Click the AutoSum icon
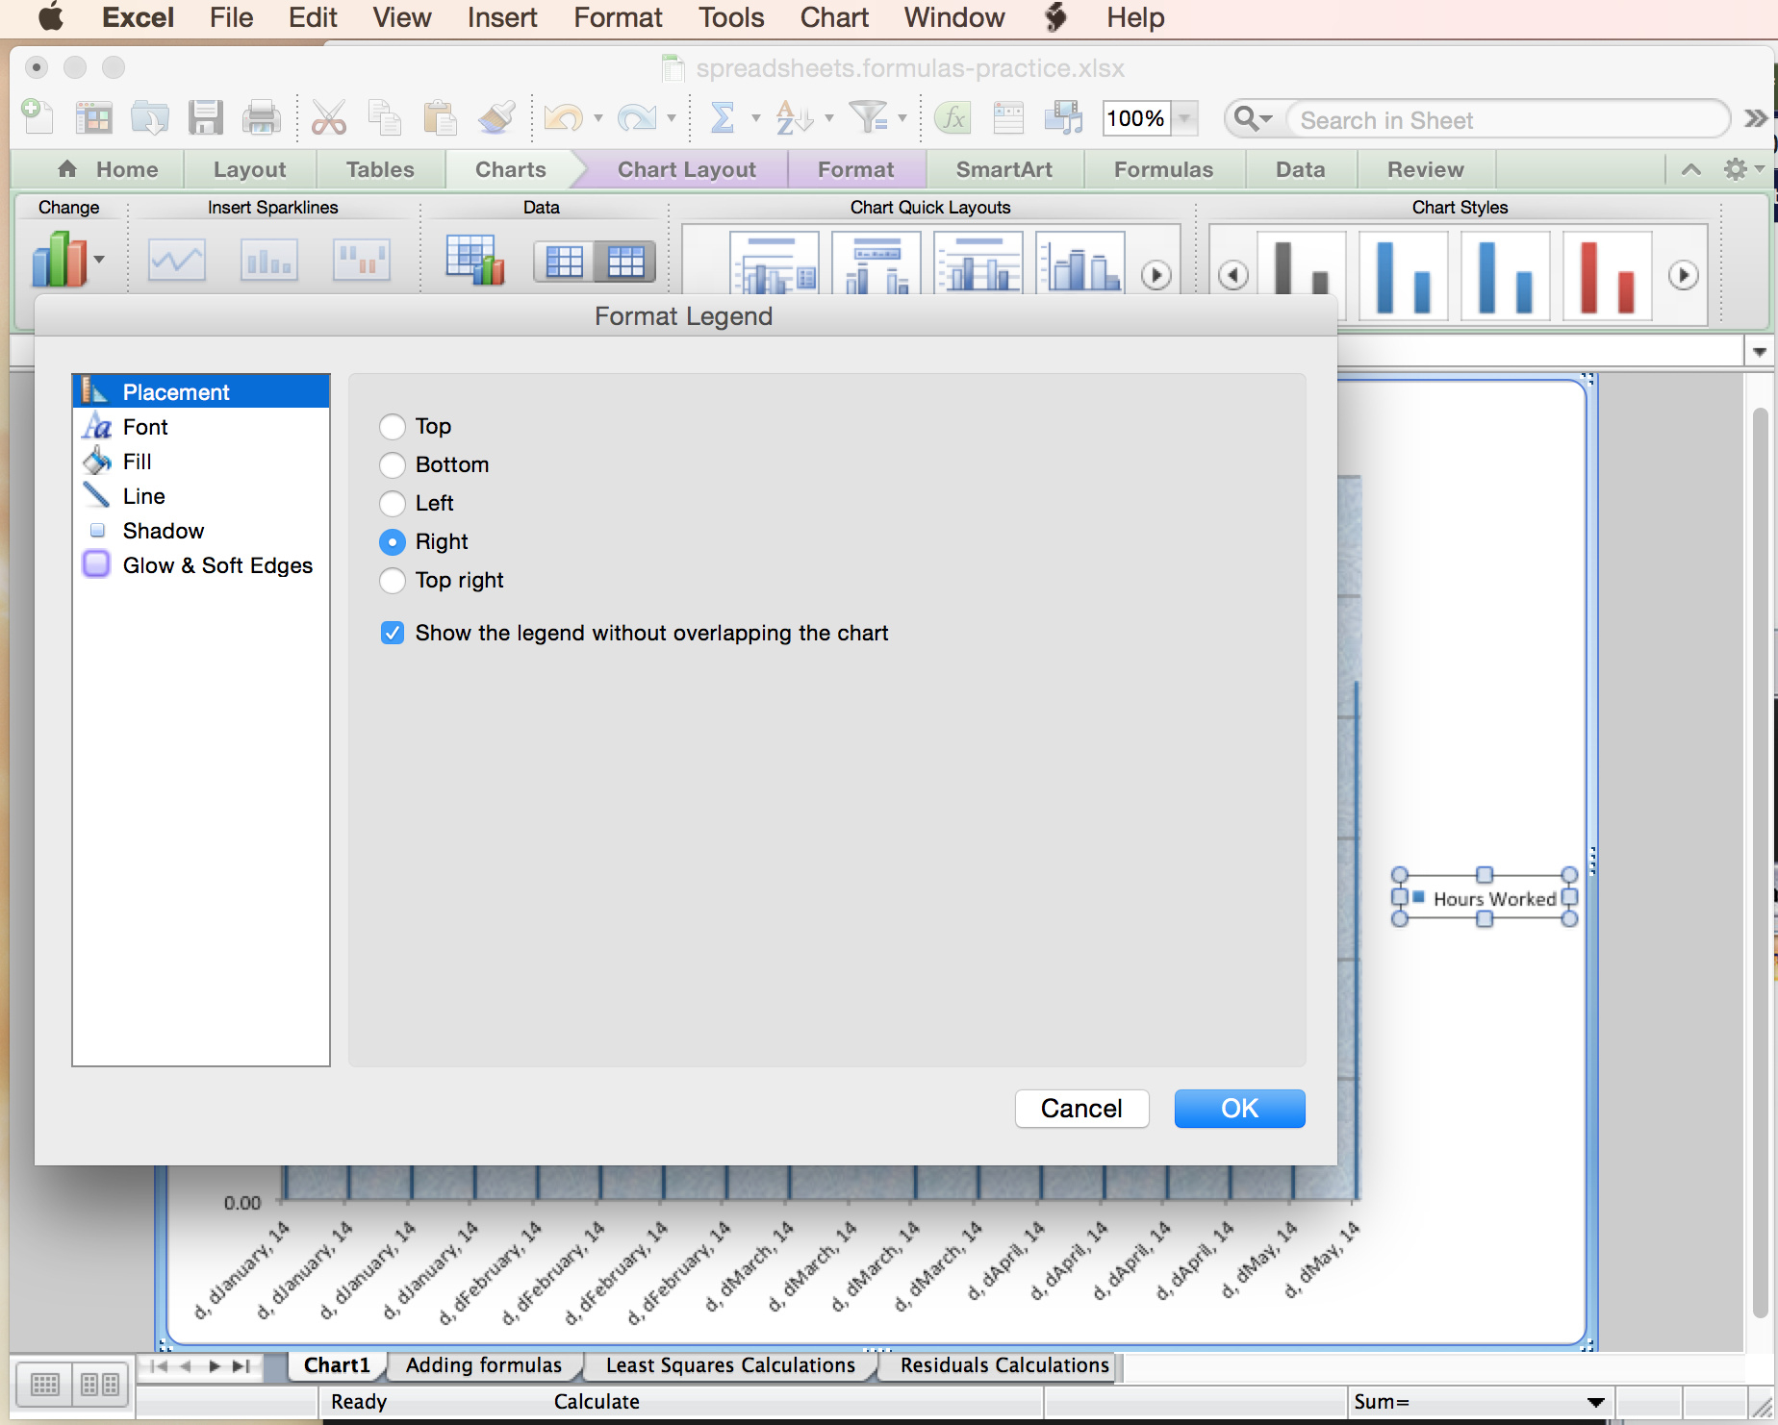 (722, 117)
